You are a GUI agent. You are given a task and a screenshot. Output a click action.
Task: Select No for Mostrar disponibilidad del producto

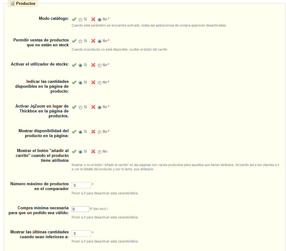click(x=99, y=132)
